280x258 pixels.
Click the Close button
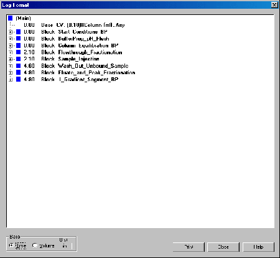tap(223, 247)
